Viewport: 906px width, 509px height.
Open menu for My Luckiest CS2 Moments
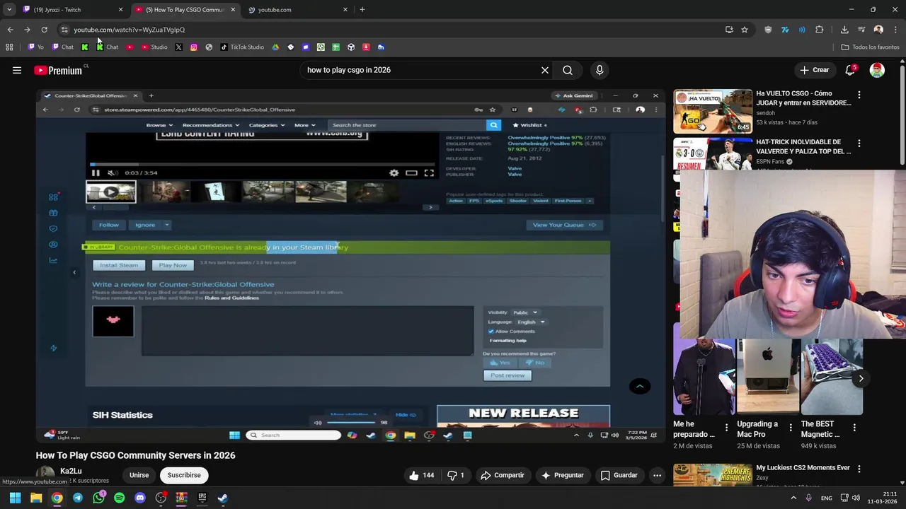coord(859,469)
